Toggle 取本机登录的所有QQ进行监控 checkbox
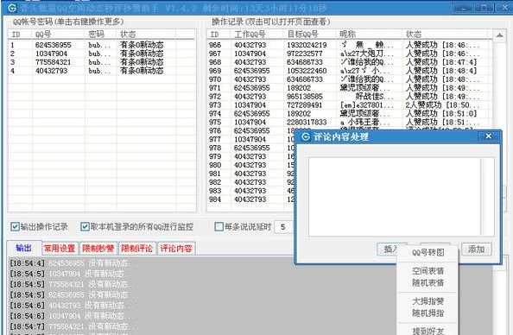Screen dimensions: 513x335 tap(85, 226)
